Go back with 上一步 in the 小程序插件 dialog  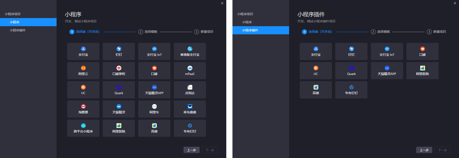(x=424, y=150)
